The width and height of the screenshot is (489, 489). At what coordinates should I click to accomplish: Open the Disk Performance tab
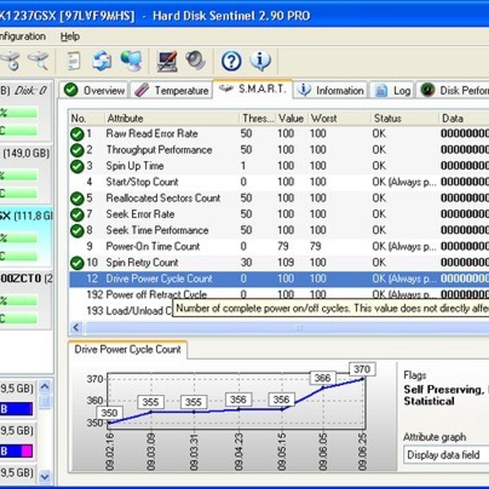coord(453,90)
